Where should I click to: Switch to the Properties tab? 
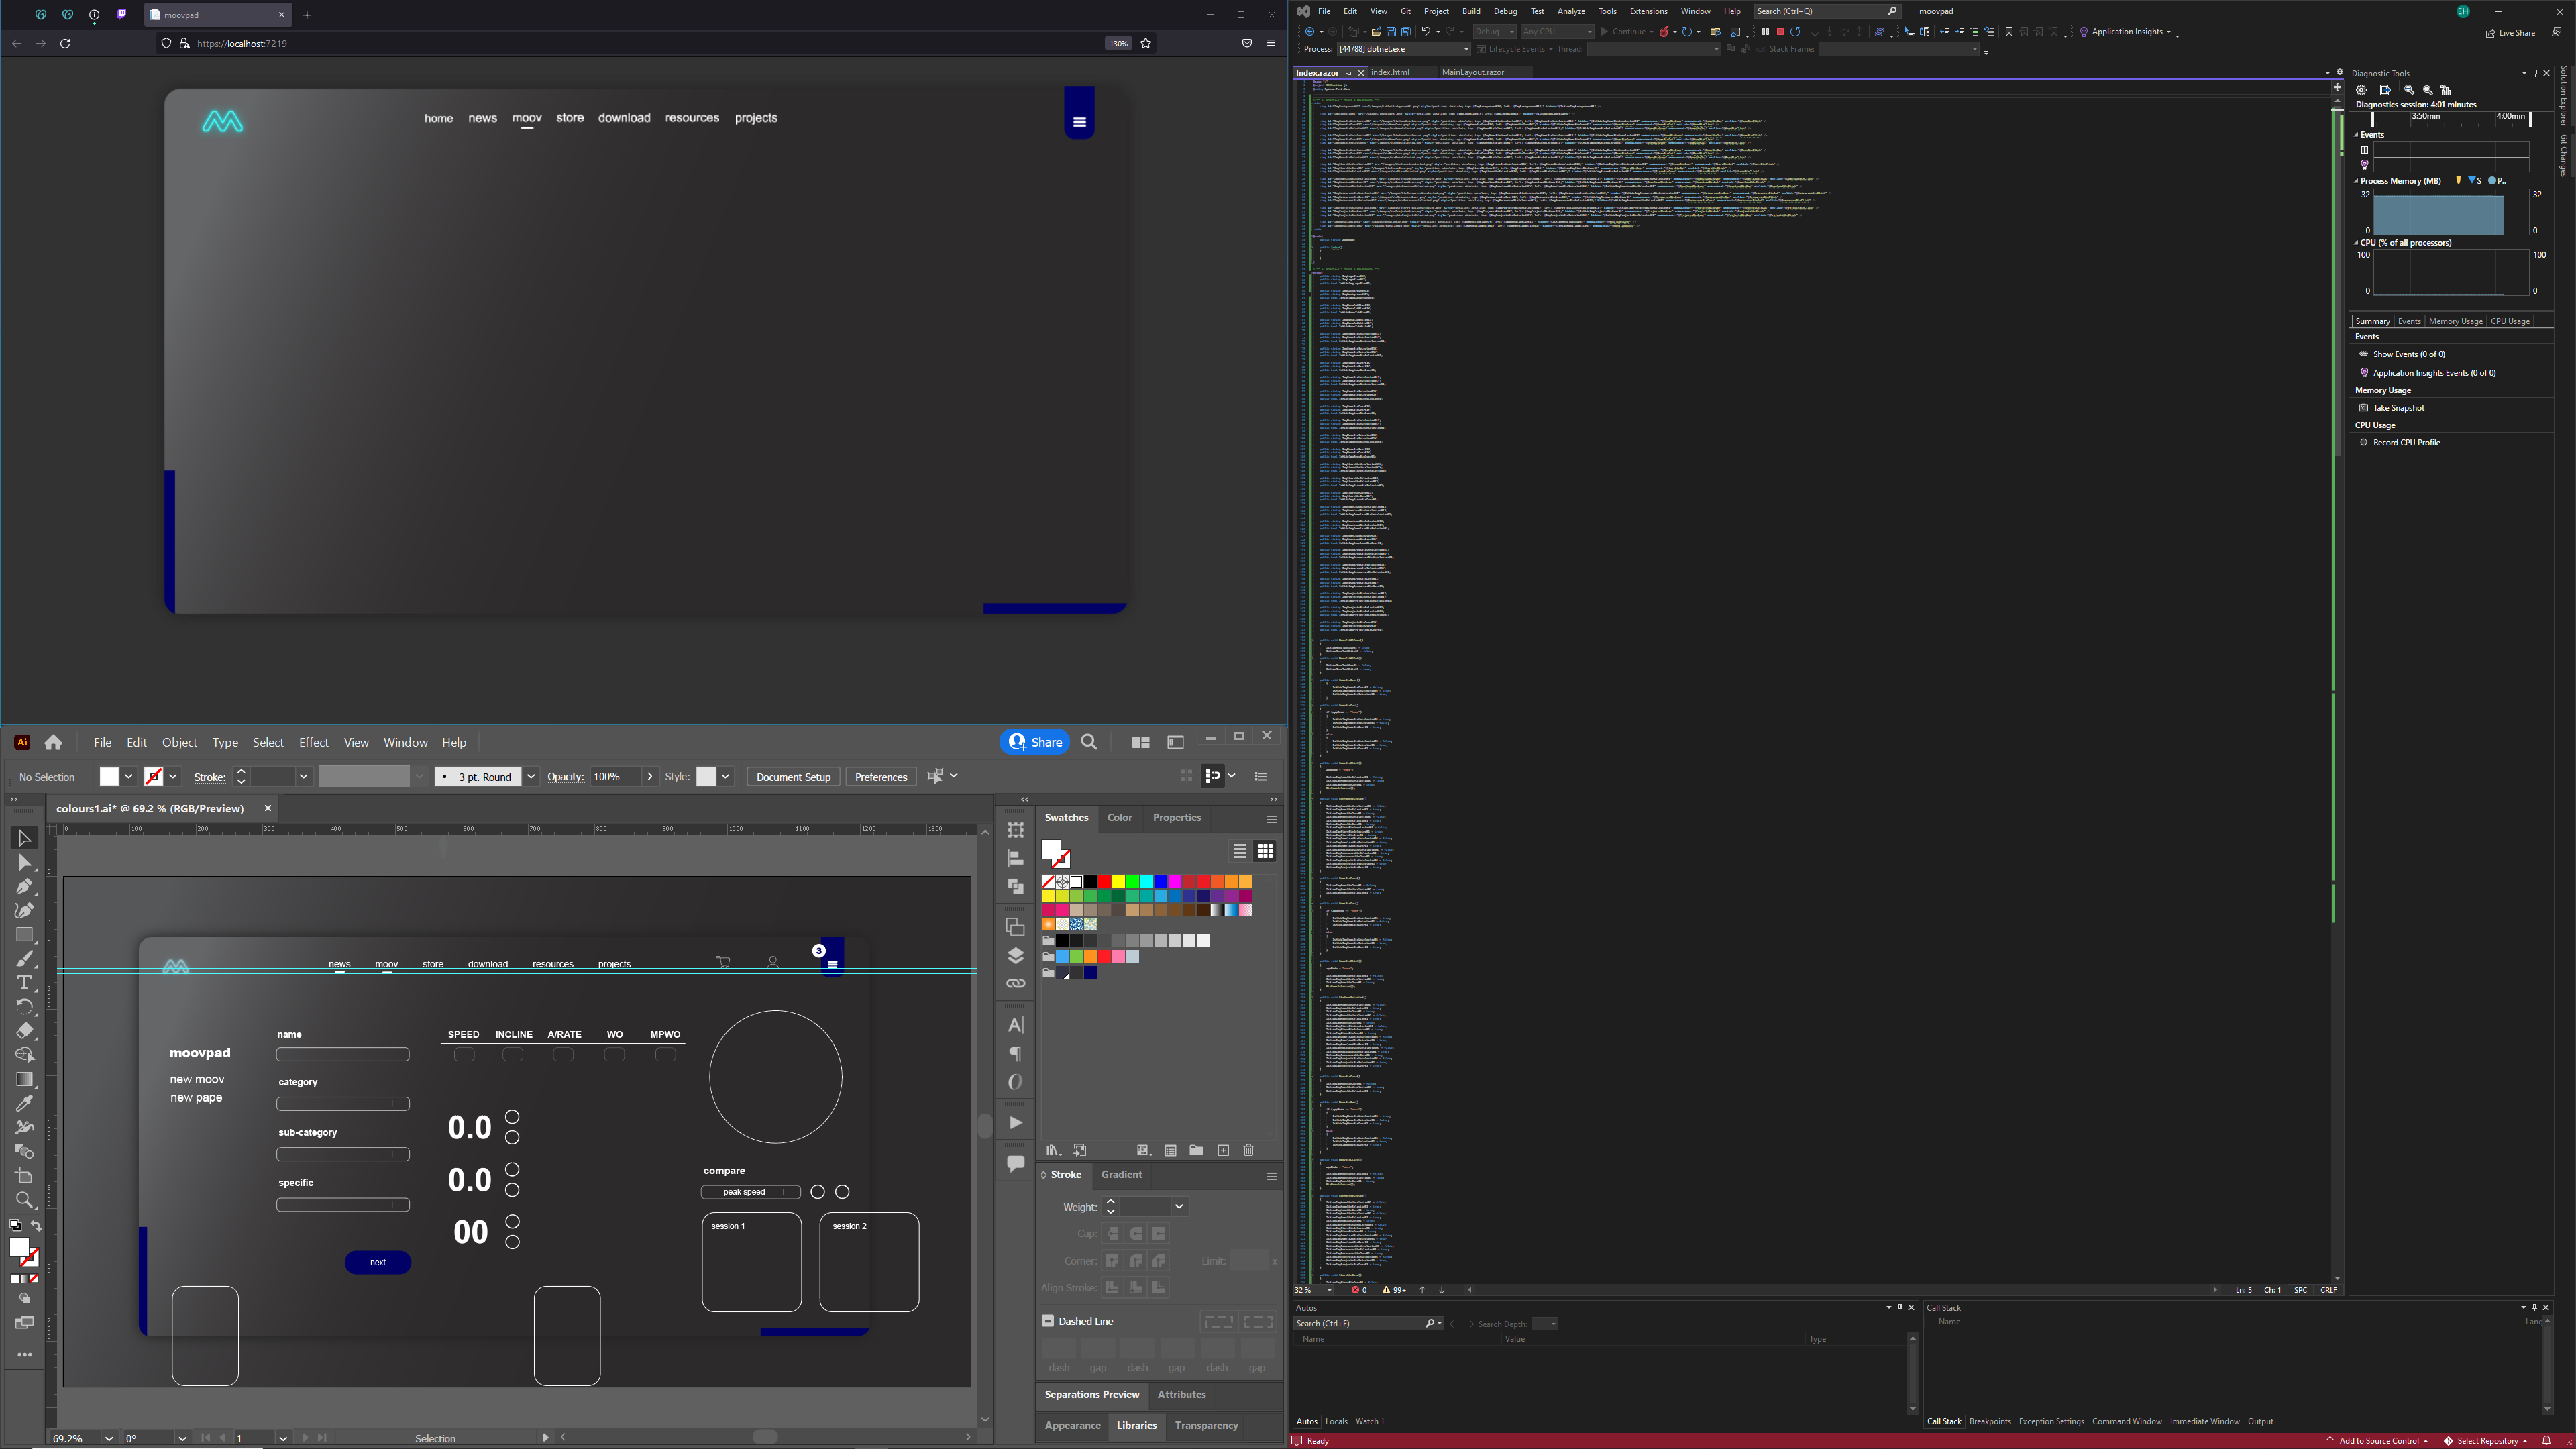[1176, 818]
